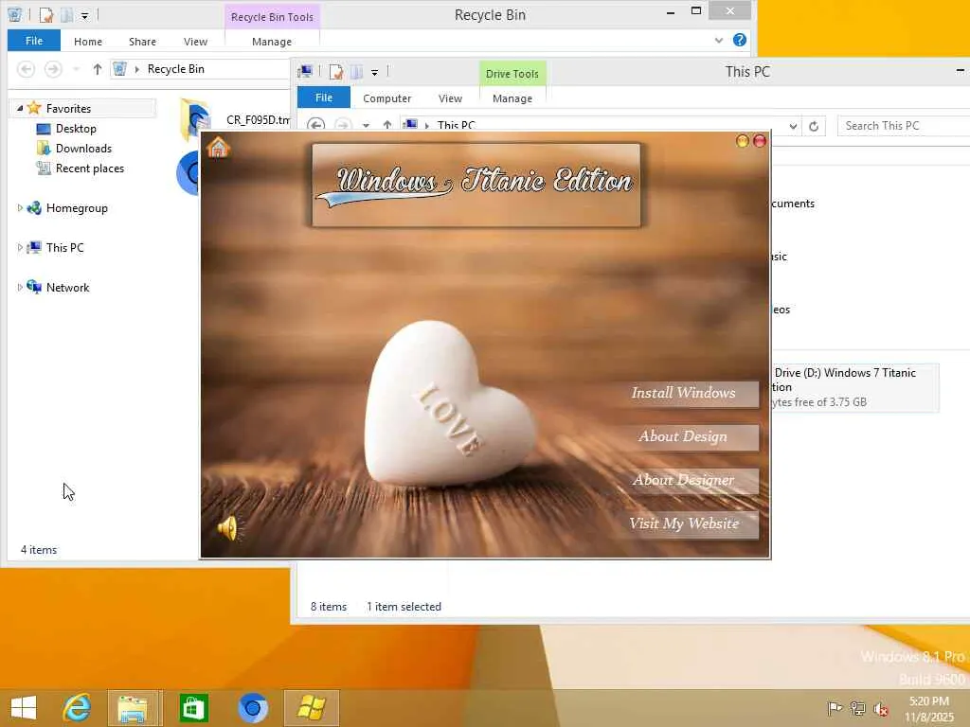
Task: Expand the Network node
Action: pyautogui.click(x=20, y=288)
